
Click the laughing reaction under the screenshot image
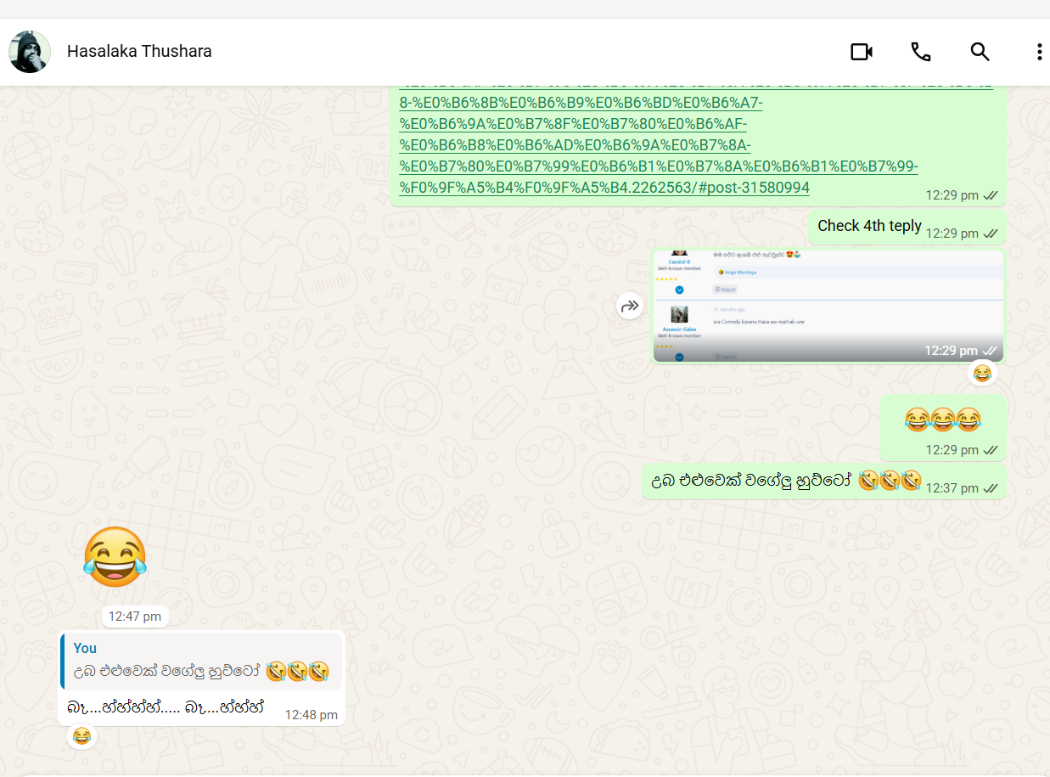point(982,373)
